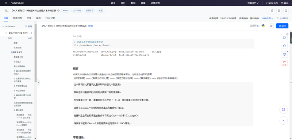This screenshot has height=140, width=292.
Task: Go to 社区首页 community home
Action: (272, 3)
